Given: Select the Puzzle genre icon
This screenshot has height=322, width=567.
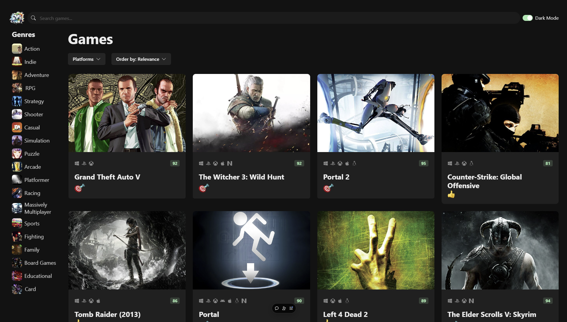Looking at the screenshot, I should pyautogui.click(x=17, y=154).
